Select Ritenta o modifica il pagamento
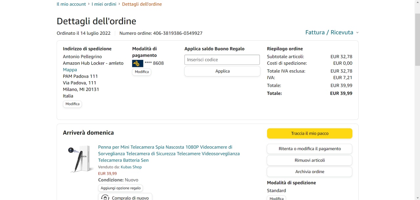The image size is (420, 200). (x=309, y=149)
